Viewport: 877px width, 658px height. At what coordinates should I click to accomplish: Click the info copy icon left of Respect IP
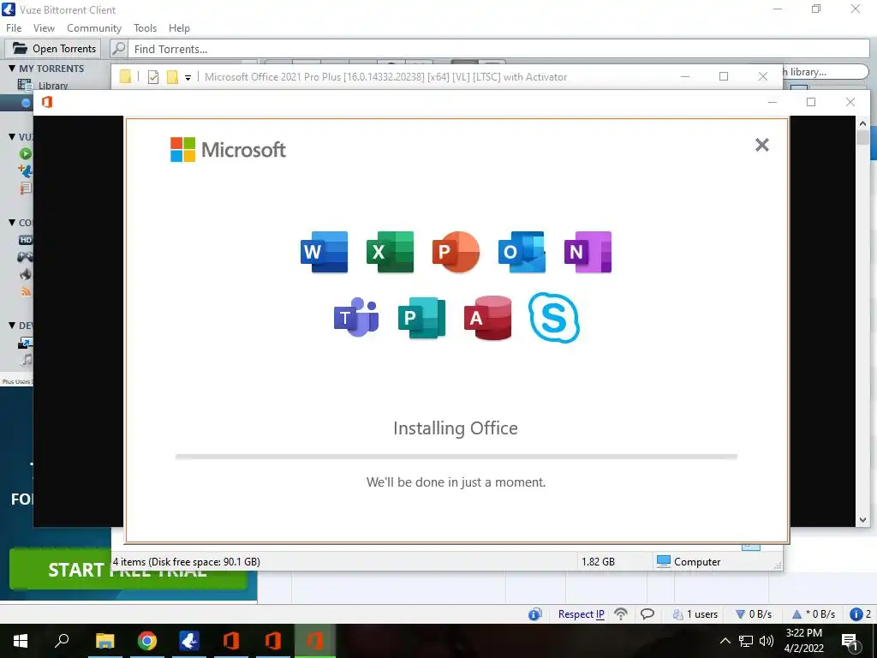(x=534, y=614)
